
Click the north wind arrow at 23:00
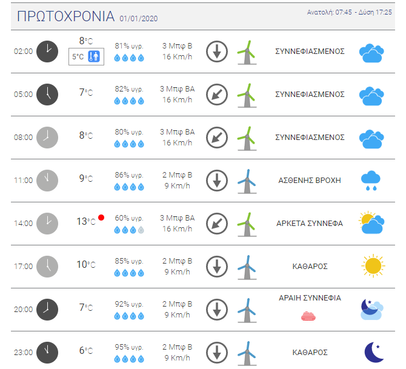[x=217, y=353]
